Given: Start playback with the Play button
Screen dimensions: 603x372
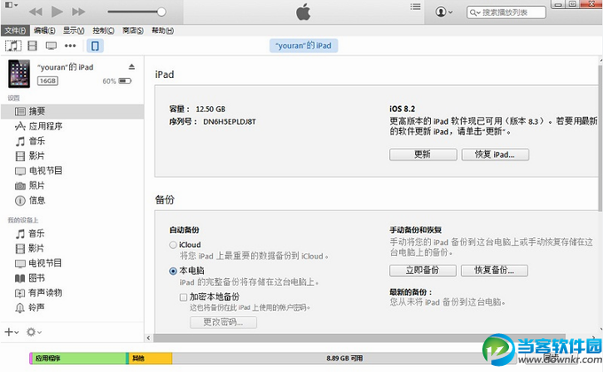Looking at the screenshot, I should pos(57,12).
